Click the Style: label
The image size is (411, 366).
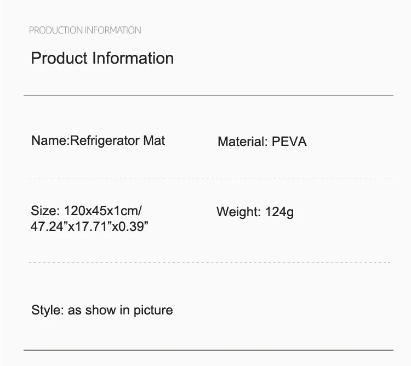tap(47, 310)
